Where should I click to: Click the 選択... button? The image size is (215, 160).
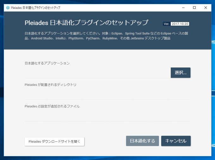(x=181, y=72)
